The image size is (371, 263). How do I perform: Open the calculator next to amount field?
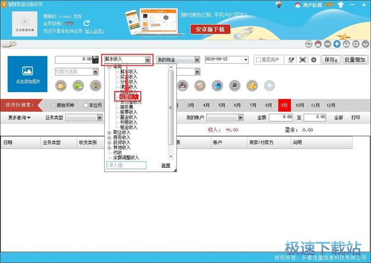[95, 60]
